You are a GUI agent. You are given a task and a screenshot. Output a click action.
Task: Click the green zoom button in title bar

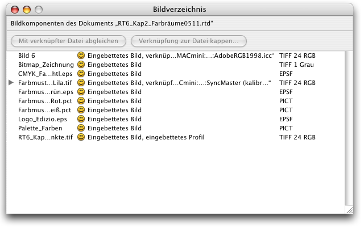[38, 9]
